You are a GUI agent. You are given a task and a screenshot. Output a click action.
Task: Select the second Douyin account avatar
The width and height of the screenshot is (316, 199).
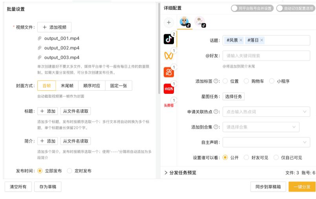pyautogui.click(x=200, y=22)
